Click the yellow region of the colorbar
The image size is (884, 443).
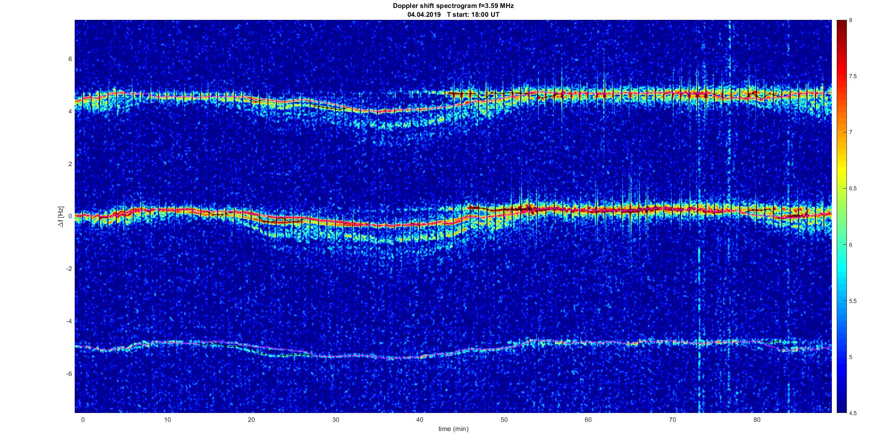pos(842,170)
